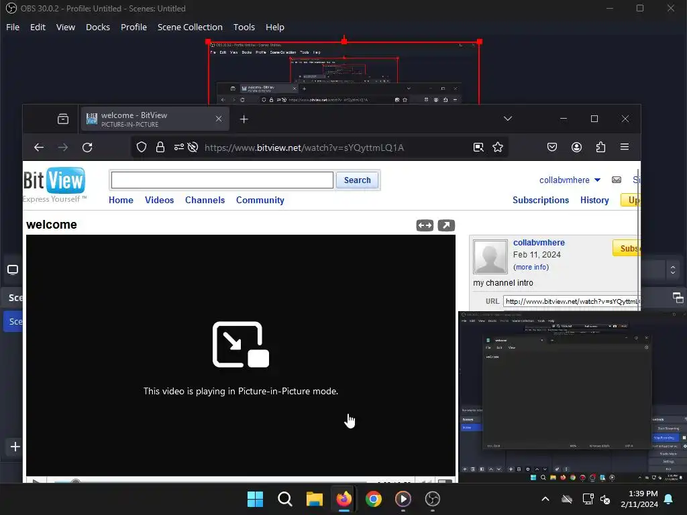Open the Firefox hamburger application menu
Screen dimensions: 687x515
pos(625,147)
